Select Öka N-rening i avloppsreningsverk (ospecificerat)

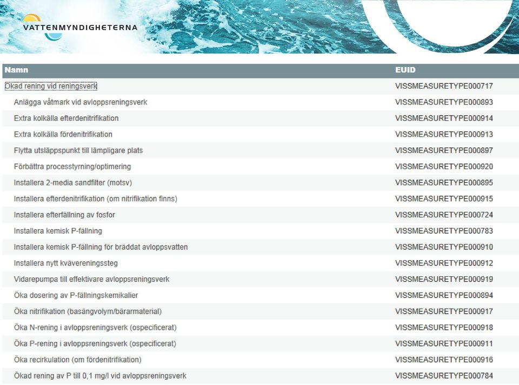point(95,328)
